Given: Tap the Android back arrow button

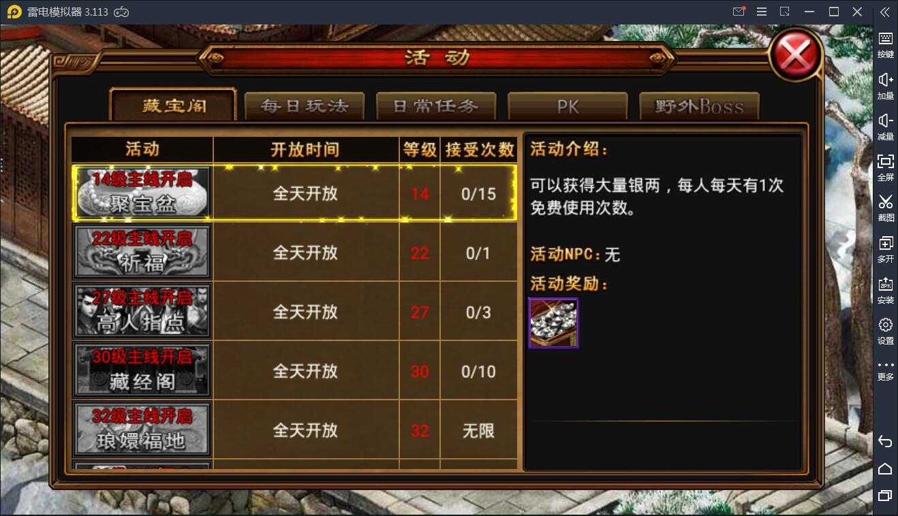Looking at the screenshot, I should [x=885, y=441].
